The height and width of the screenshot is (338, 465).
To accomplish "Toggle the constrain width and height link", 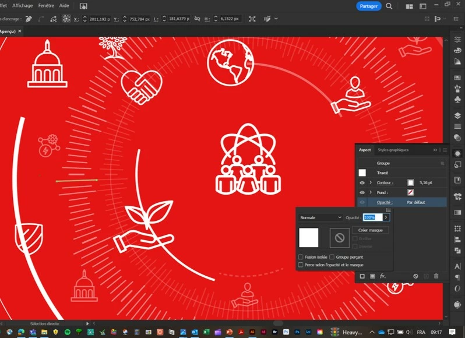I will pos(197,19).
